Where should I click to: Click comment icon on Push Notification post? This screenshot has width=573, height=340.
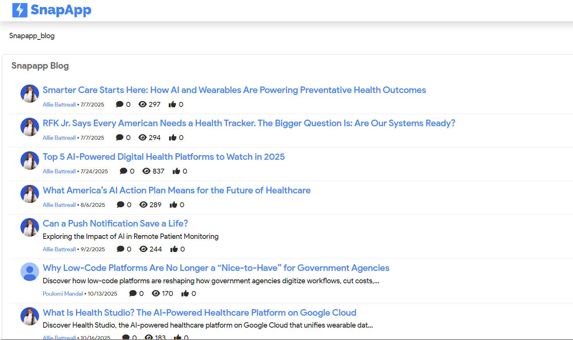coord(120,249)
